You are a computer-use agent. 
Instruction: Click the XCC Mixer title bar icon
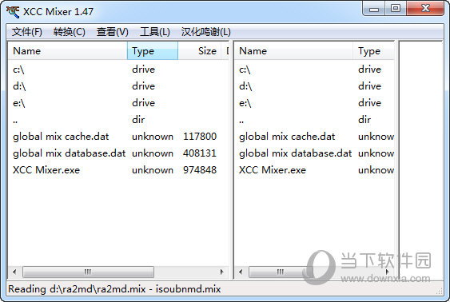[x=13, y=12]
